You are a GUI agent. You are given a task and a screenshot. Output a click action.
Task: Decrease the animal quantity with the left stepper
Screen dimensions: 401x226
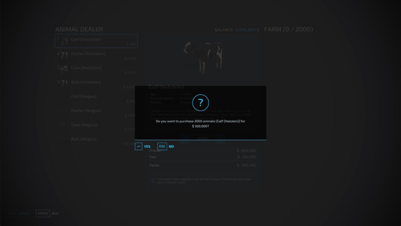click(185, 138)
